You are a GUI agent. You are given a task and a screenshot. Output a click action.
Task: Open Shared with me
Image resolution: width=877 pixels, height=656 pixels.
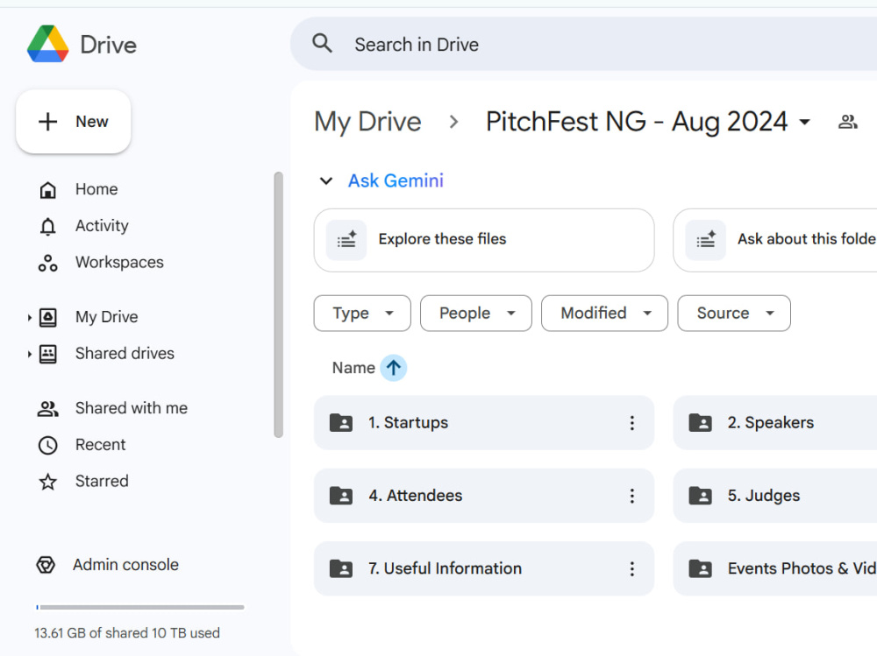pyautogui.click(x=132, y=408)
